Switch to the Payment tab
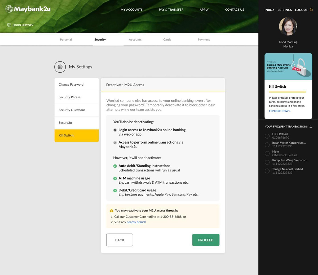 204,39
